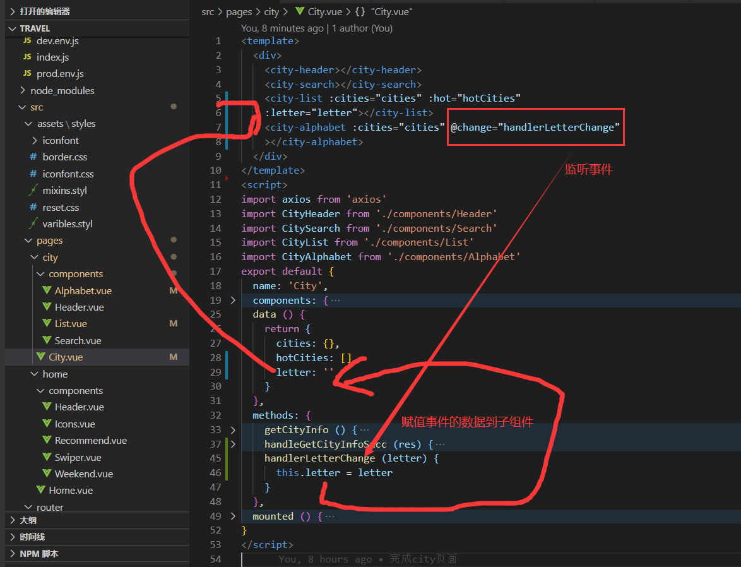Click the Vue icon in the City.vue breadcrumb
The width and height of the screenshot is (741, 567).
(x=300, y=11)
